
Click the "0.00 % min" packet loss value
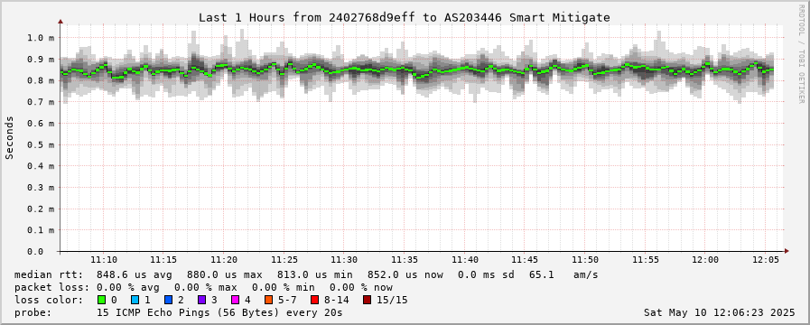tap(283, 287)
